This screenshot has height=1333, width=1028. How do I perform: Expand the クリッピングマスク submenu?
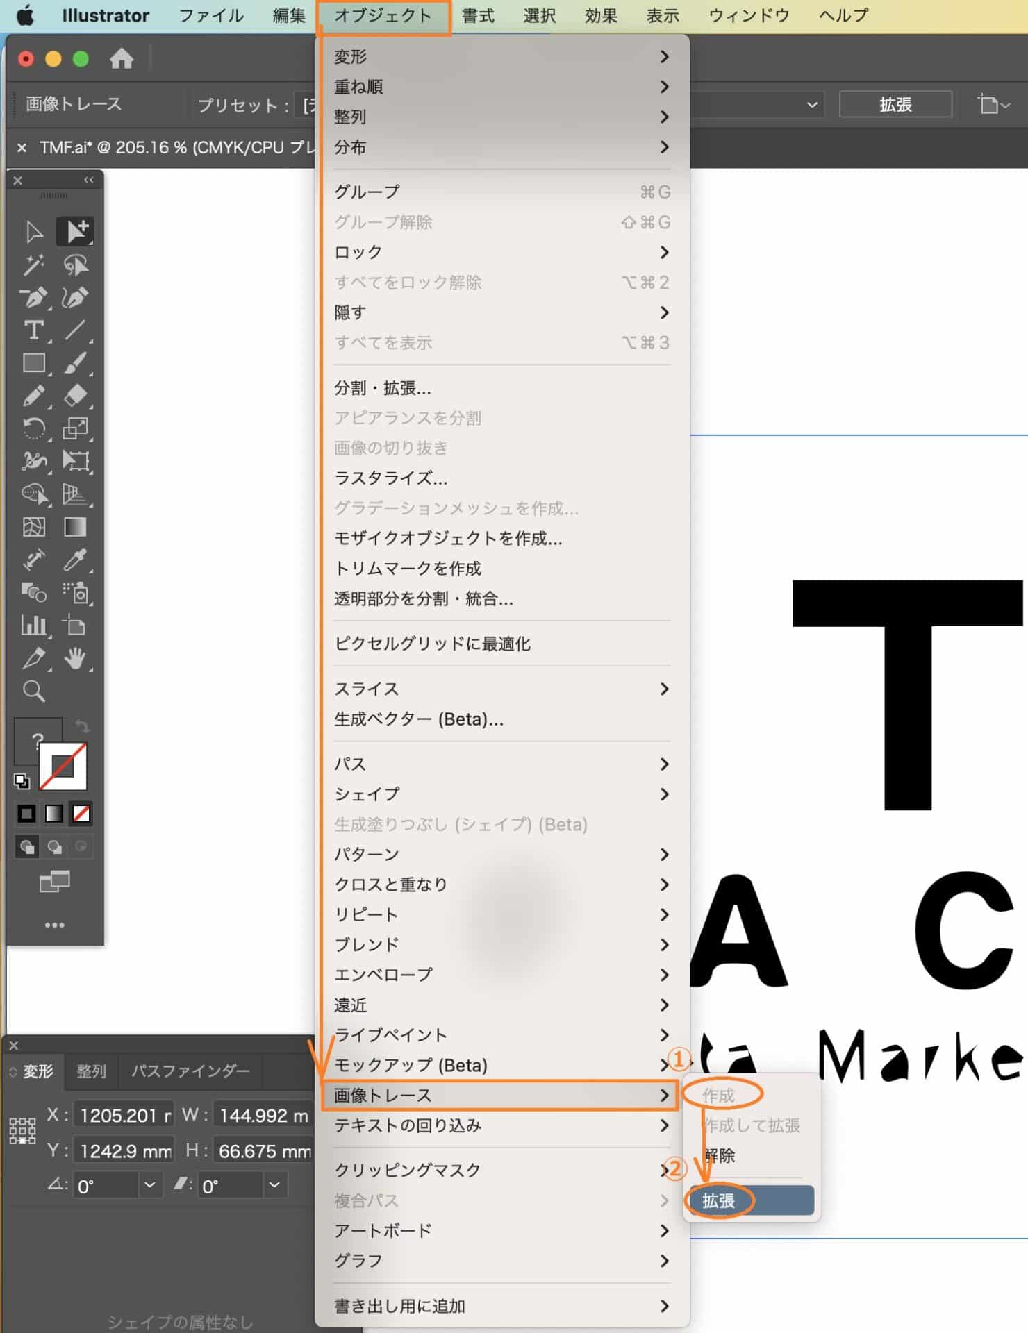pos(502,1171)
